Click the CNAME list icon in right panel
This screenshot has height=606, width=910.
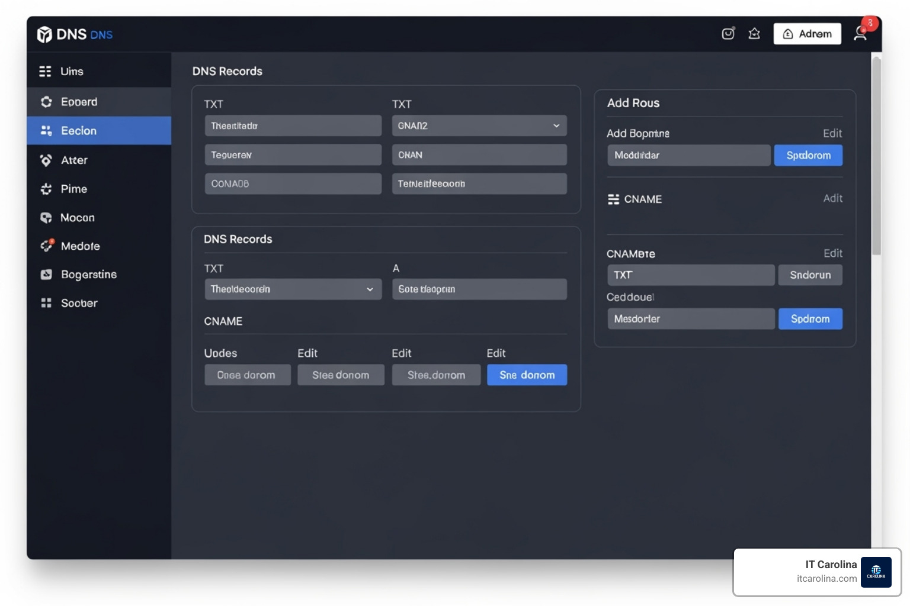(613, 199)
